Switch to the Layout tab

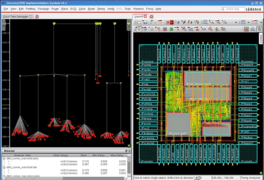click(139, 16)
